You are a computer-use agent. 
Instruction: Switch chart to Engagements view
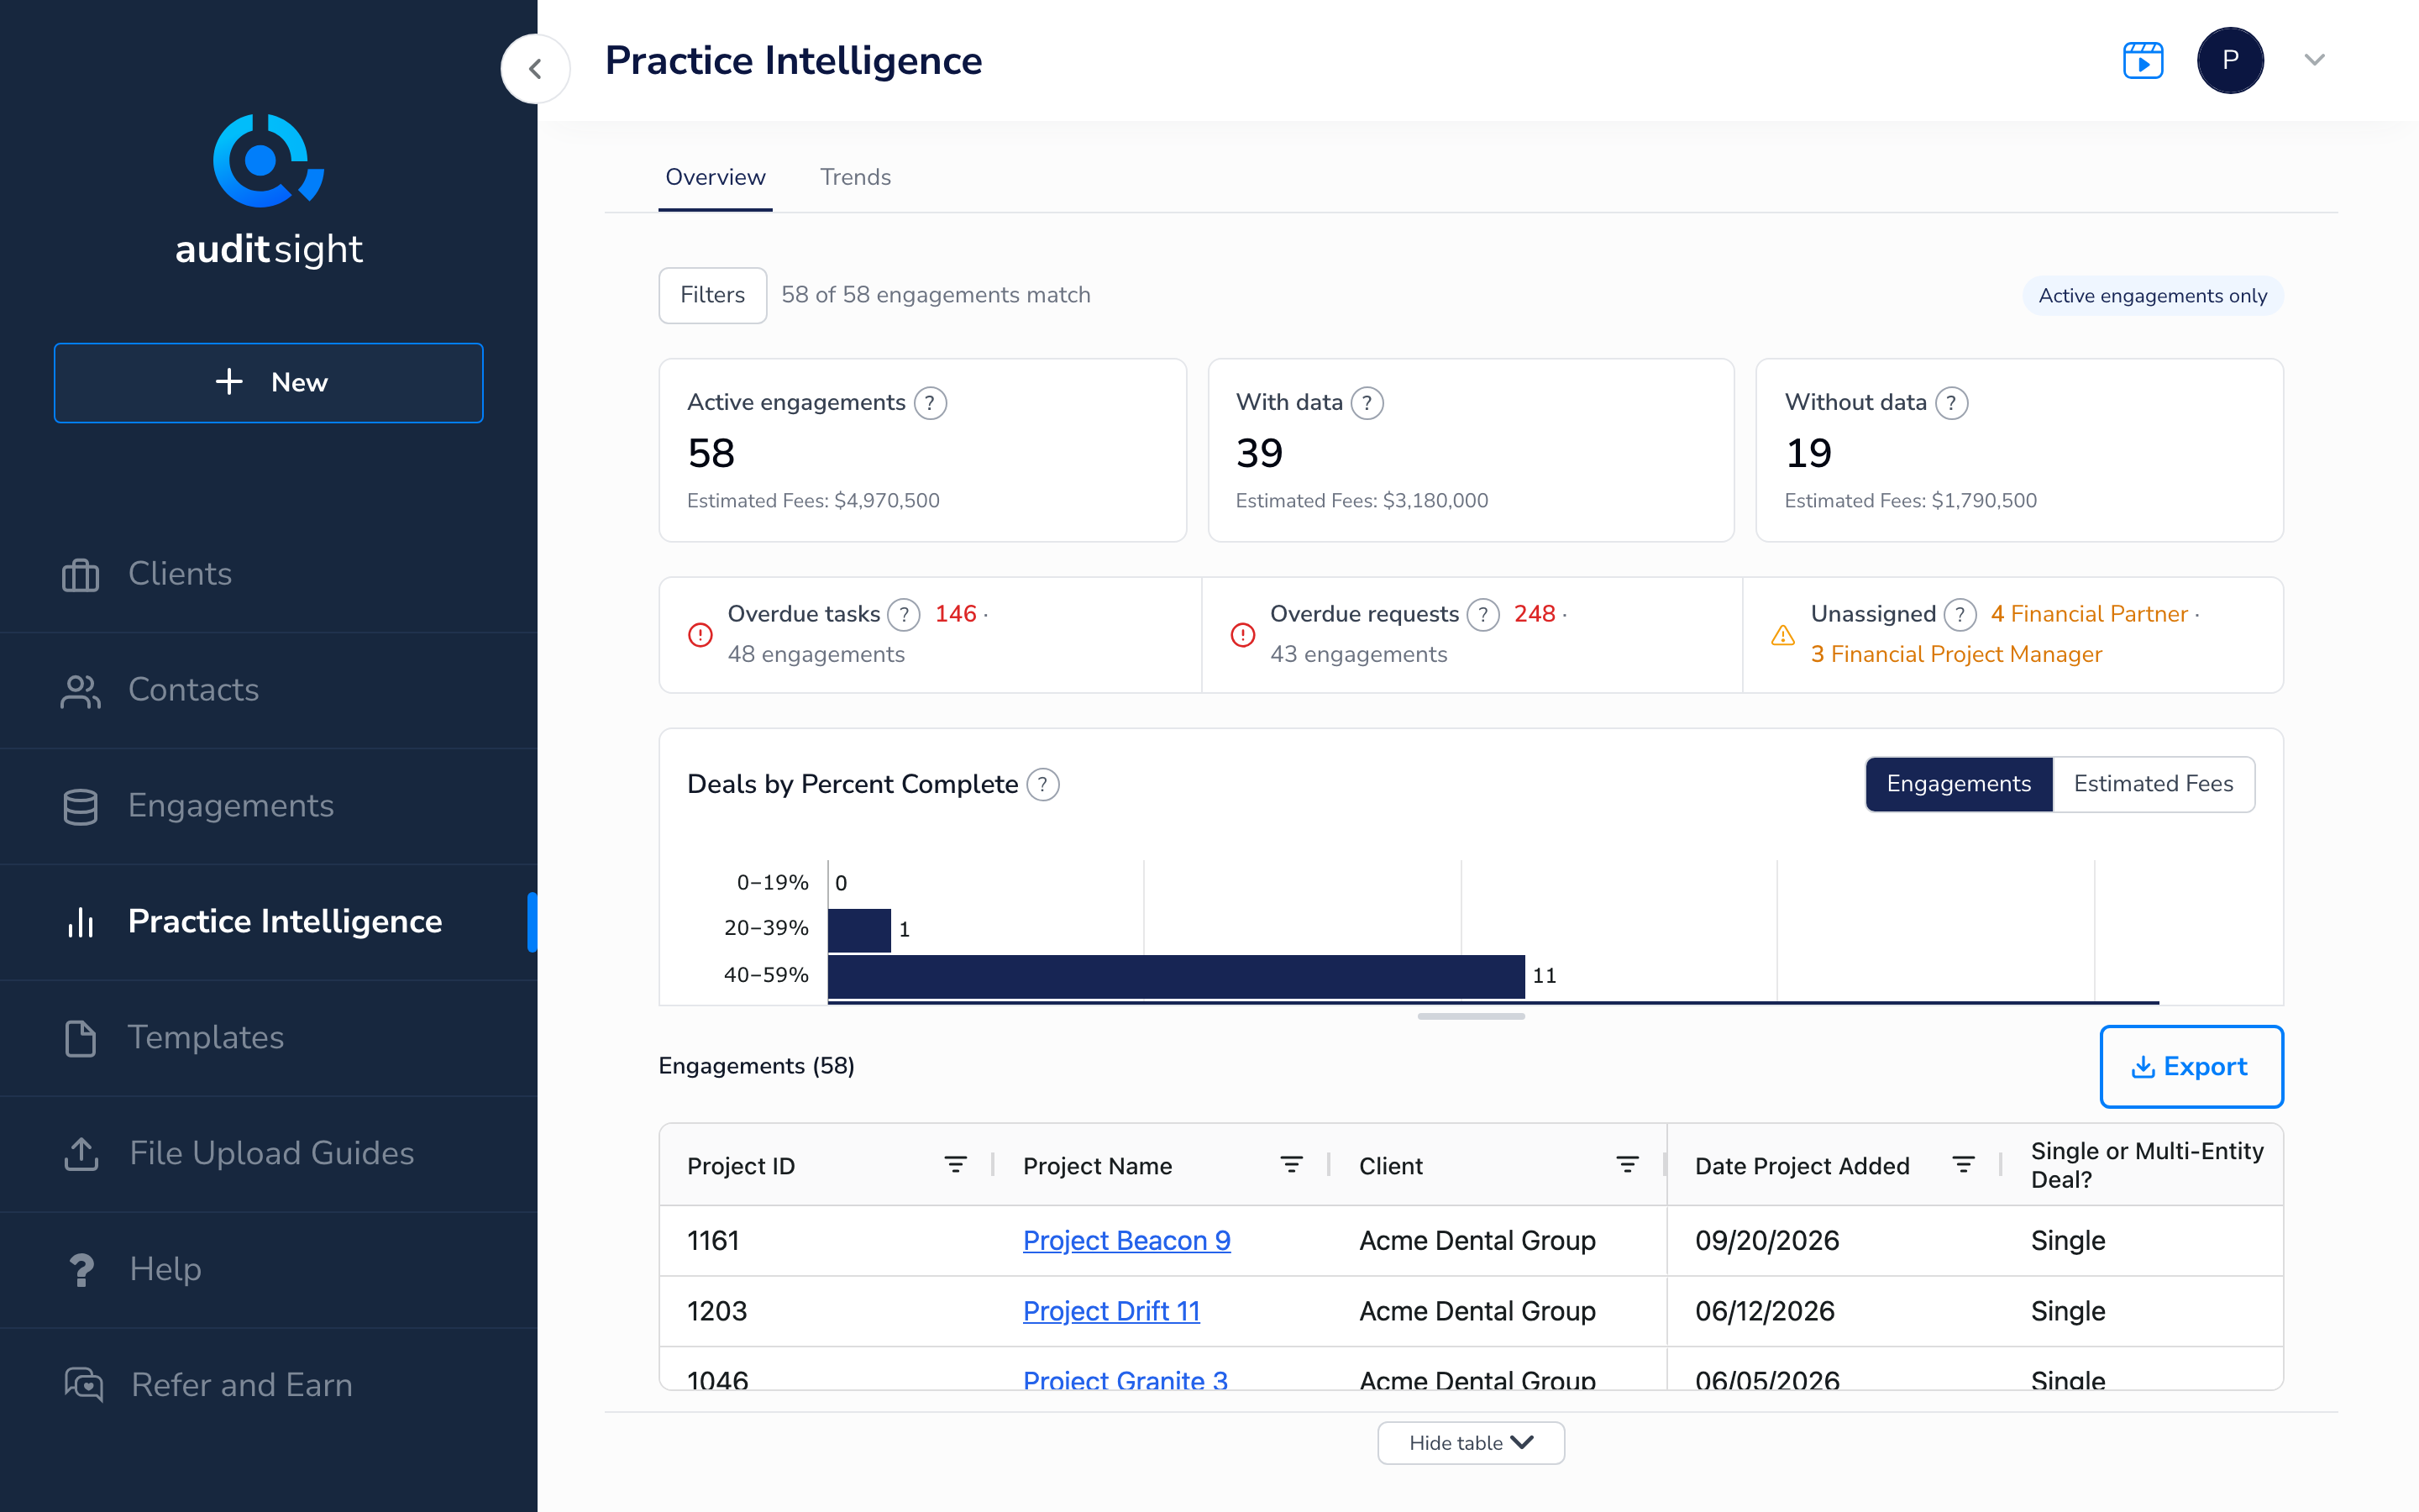(1958, 784)
